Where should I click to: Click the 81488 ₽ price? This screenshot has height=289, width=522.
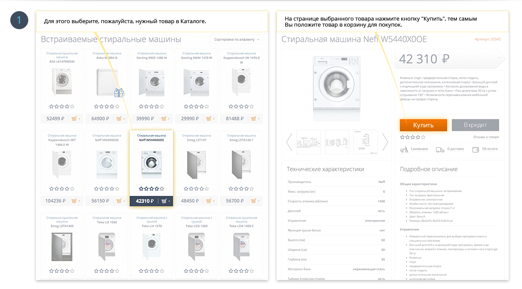pyautogui.click(x=235, y=119)
